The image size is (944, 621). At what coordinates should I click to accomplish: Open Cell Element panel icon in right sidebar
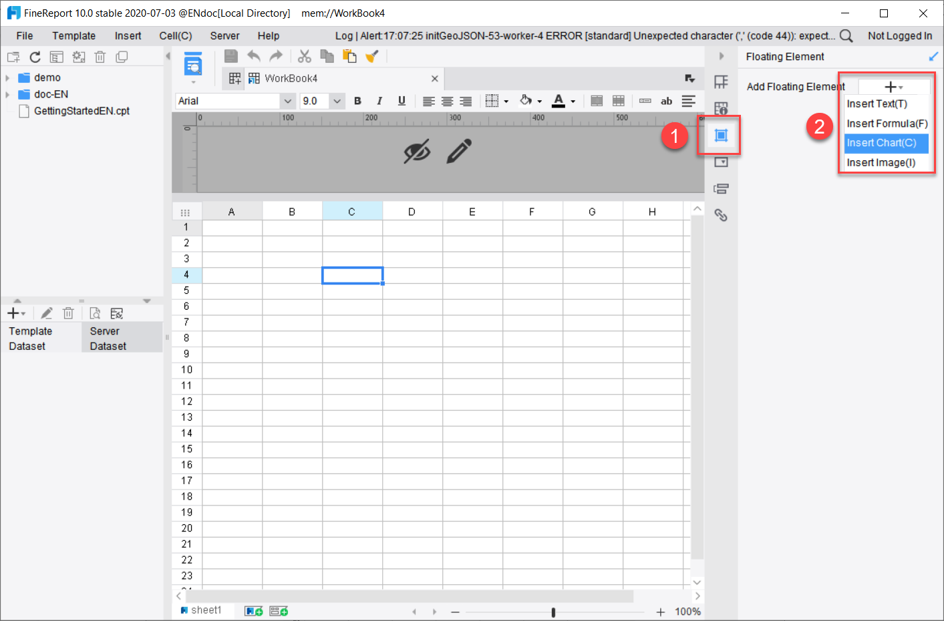point(721,82)
